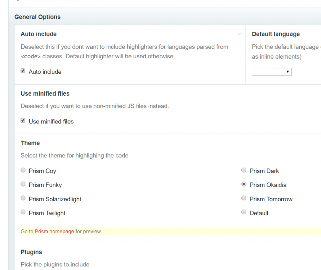Uncheck the Use minified files checkbox
This screenshot has height=270, width=321.
(23, 121)
